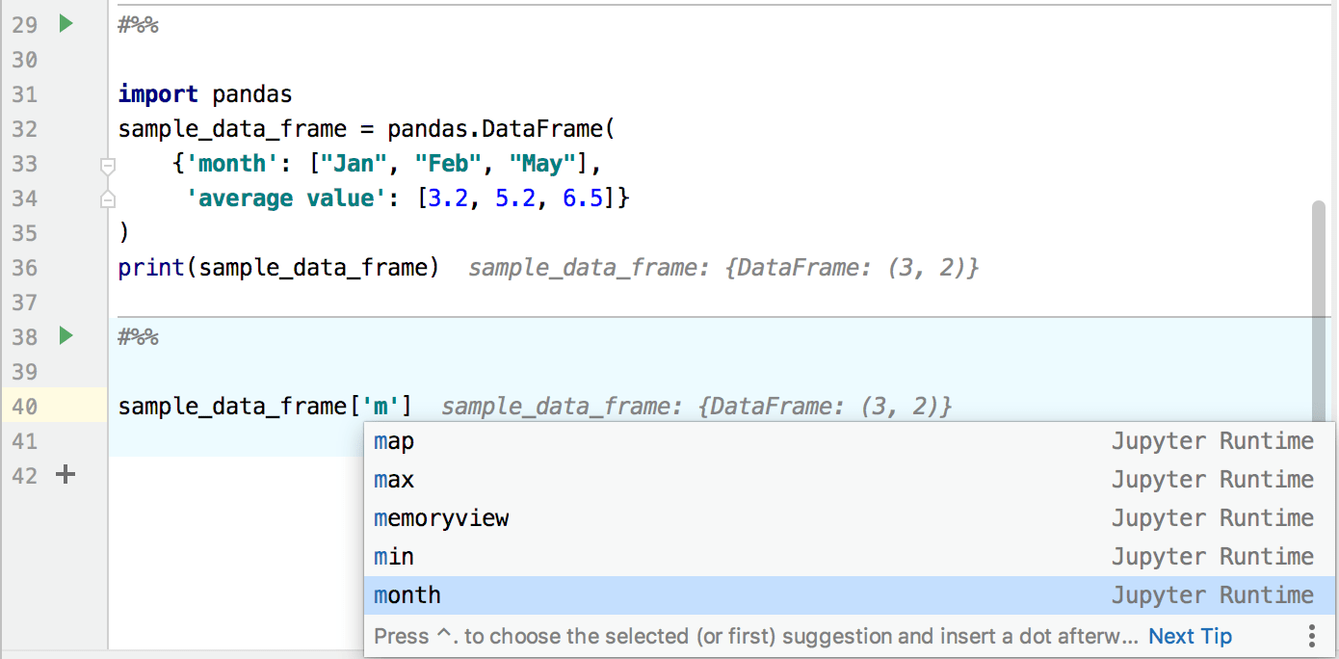Add a new cell using the plus gutter icon

(65, 474)
